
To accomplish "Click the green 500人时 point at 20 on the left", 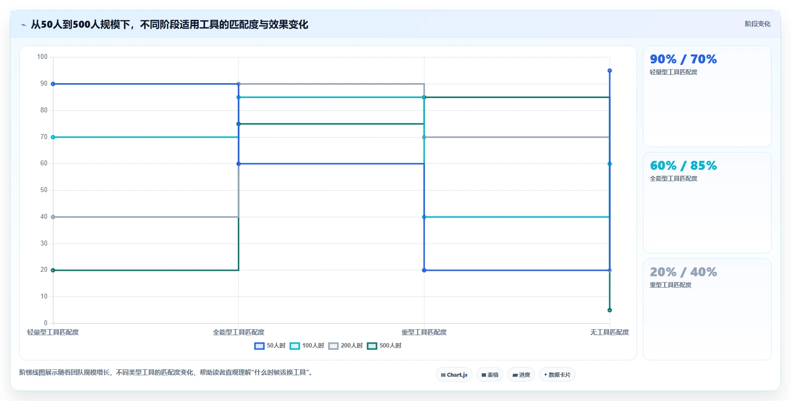I will click(x=53, y=270).
